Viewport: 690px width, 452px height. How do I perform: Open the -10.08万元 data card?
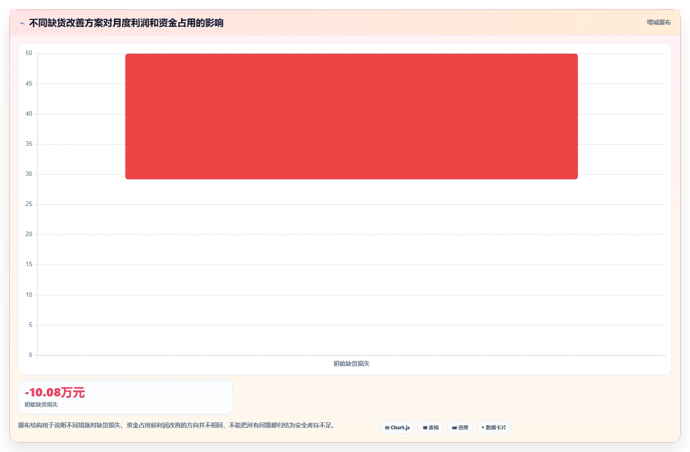(x=126, y=397)
